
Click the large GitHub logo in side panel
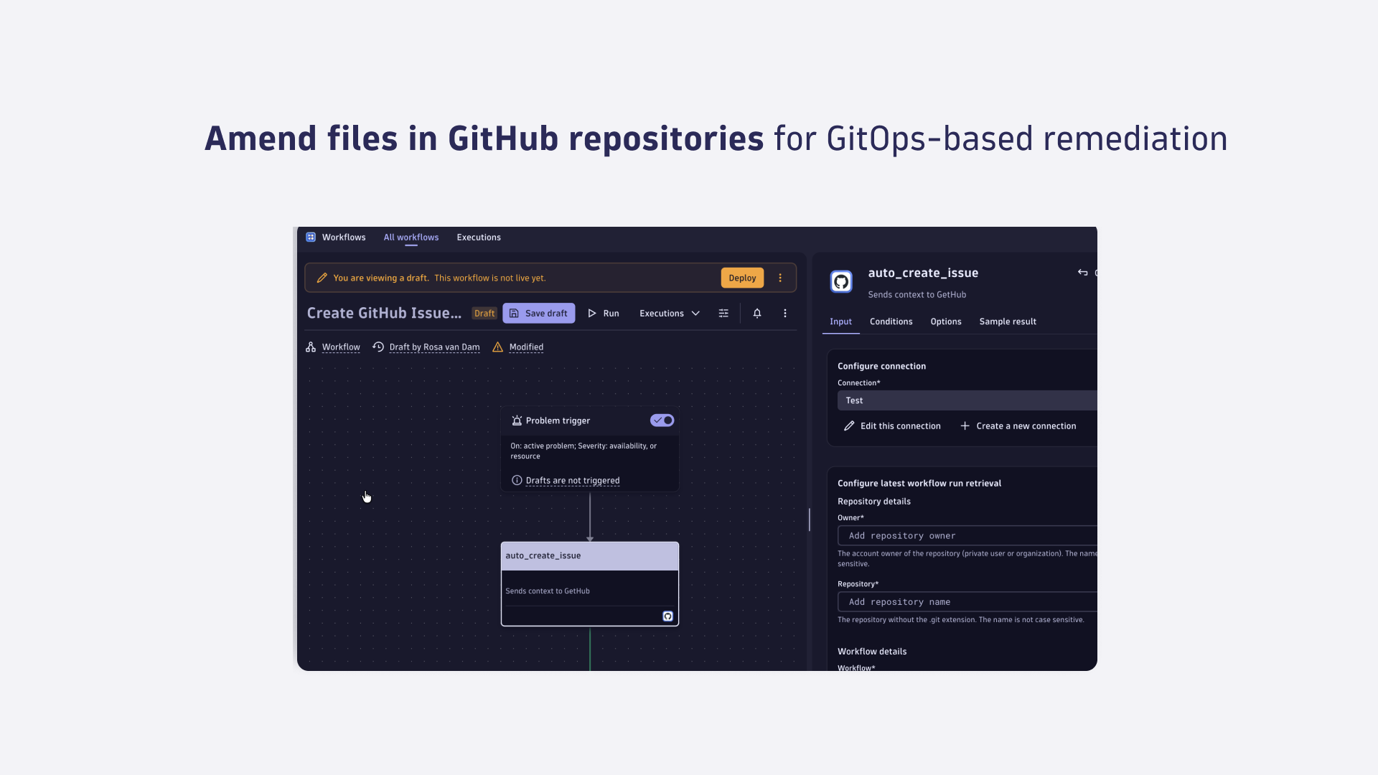[x=841, y=281]
